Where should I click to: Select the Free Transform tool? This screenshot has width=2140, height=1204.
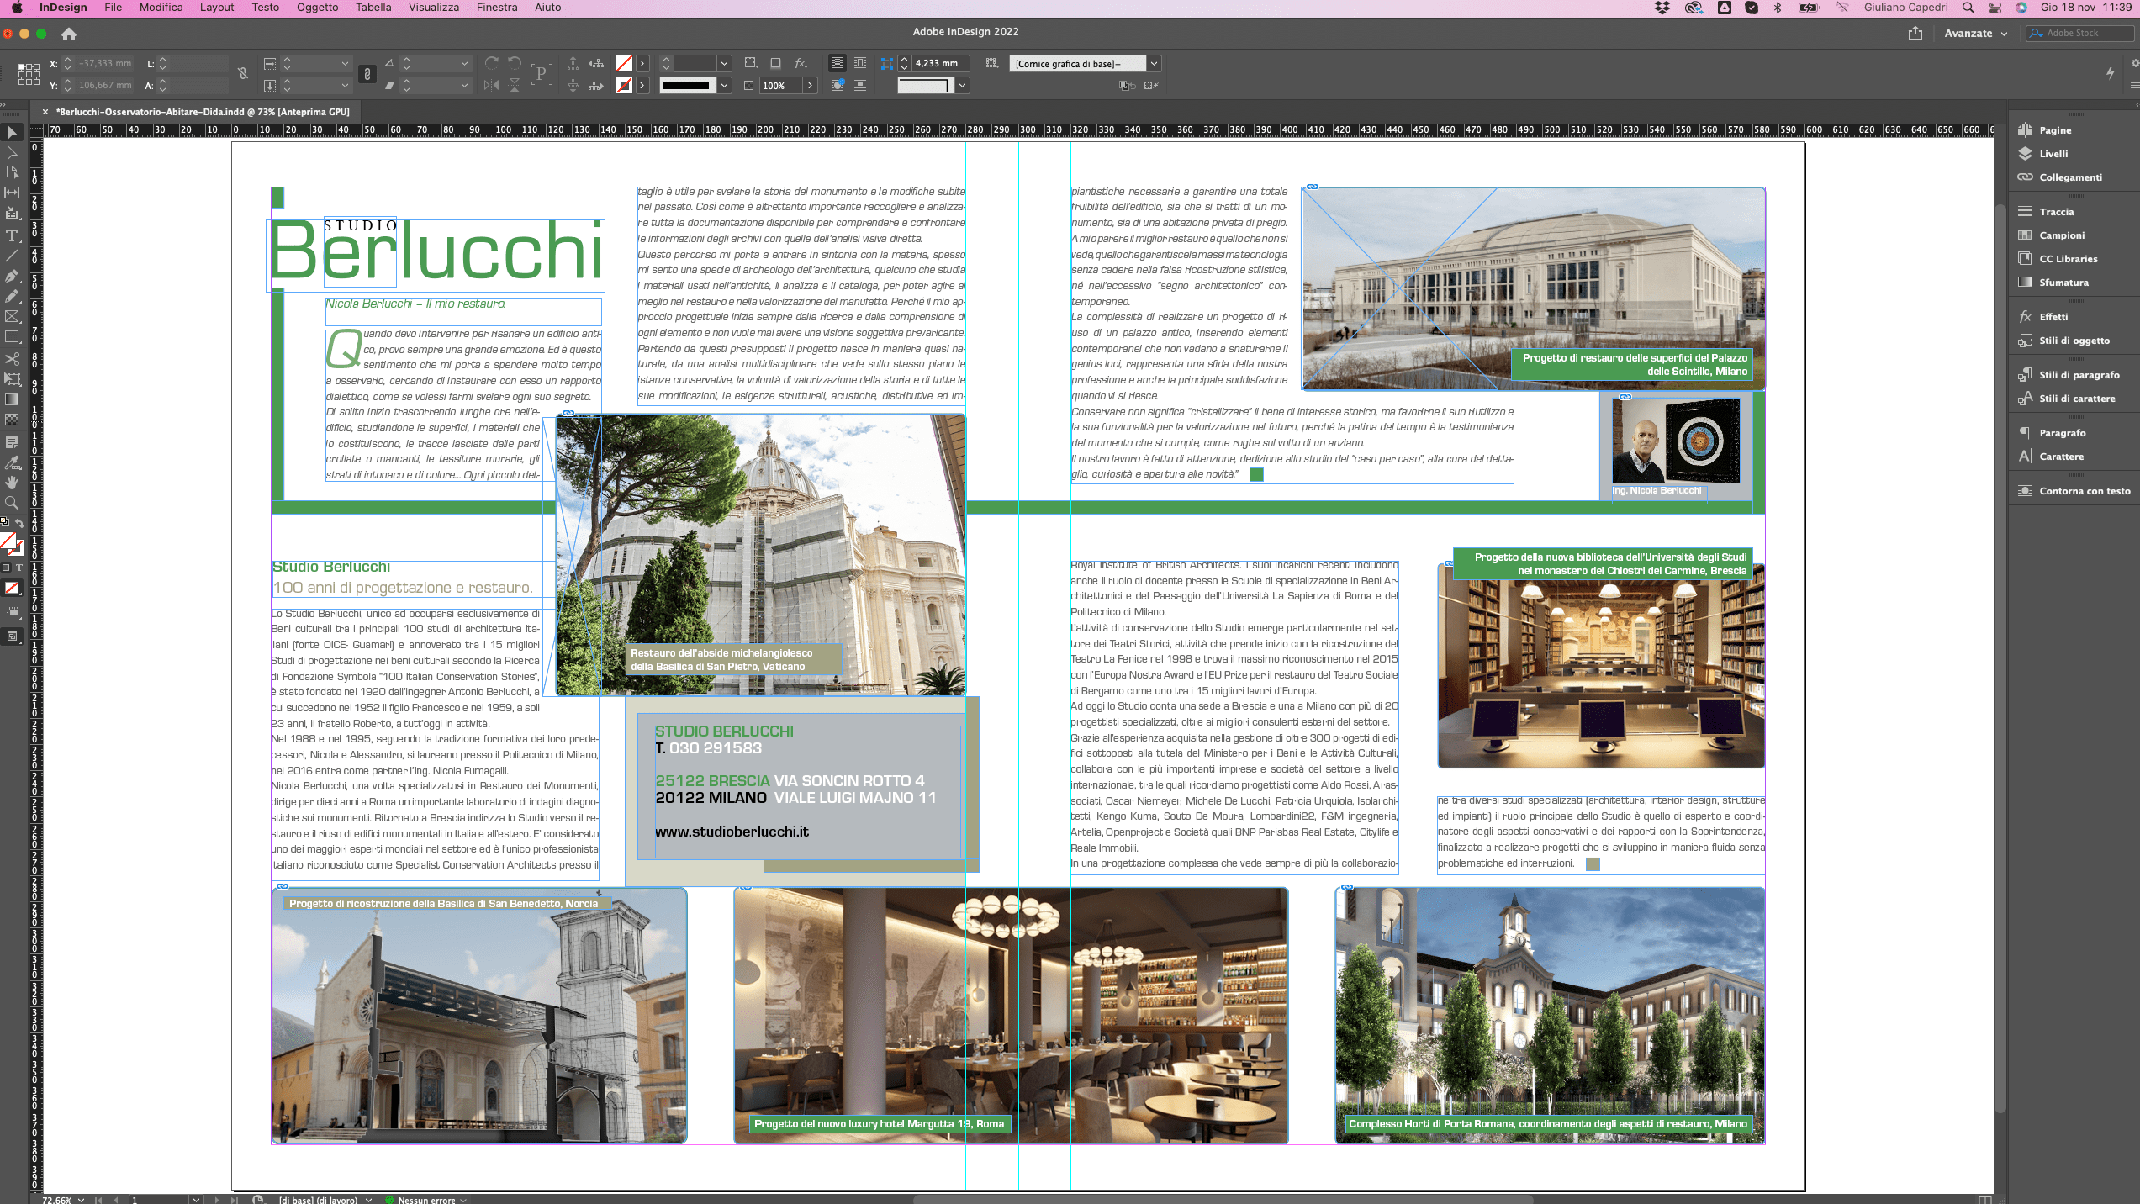click(12, 379)
